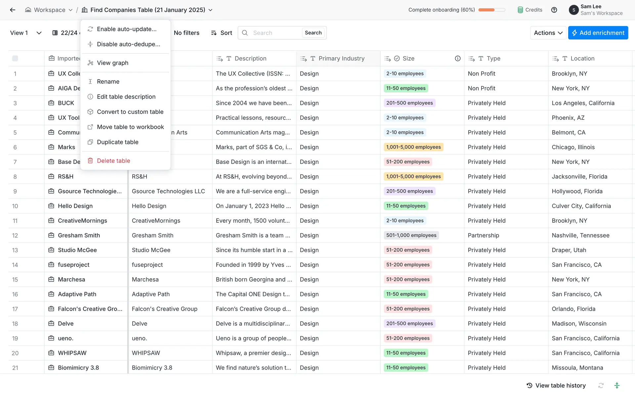Click the green dedupe icon at bottom right
Screen dimensions: 635x397
(617, 385)
